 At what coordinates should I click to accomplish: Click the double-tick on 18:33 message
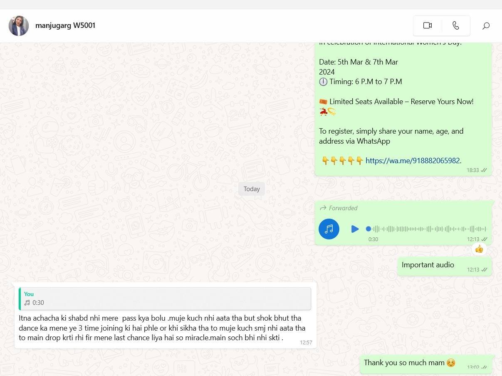pyautogui.click(x=484, y=170)
